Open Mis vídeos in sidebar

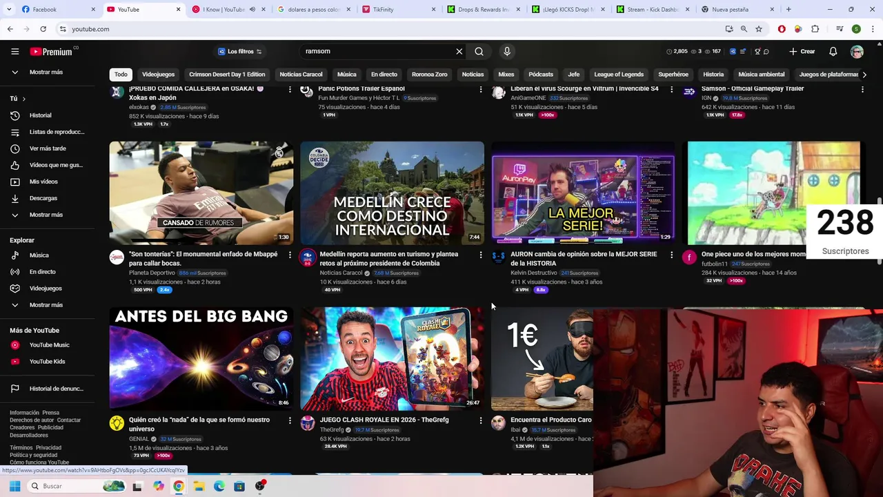(43, 182)
